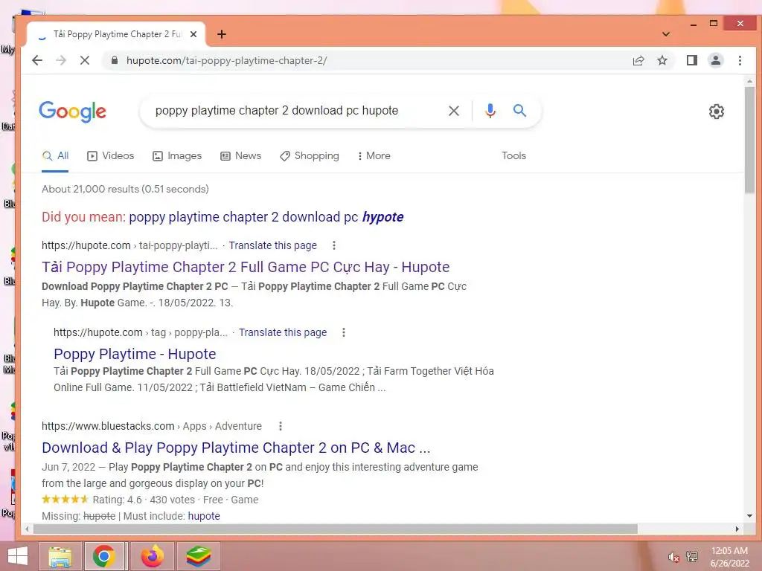Click Chrome icon in taskbar
Viewport: 762px width, 571px height.
click(104, 556)
